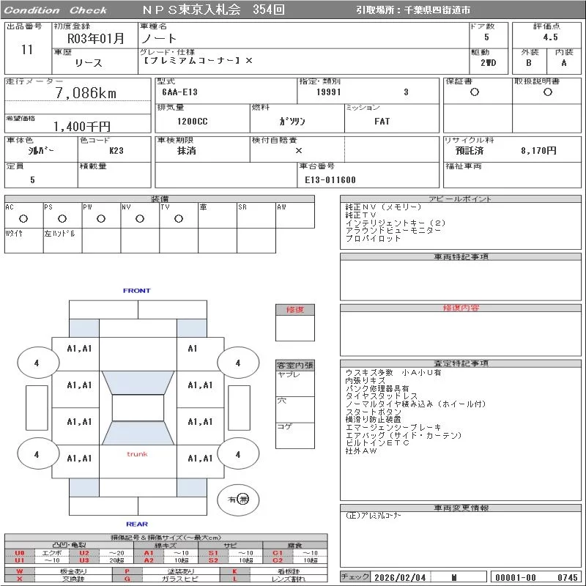Click the 積載量 field

tap(114, 175)
